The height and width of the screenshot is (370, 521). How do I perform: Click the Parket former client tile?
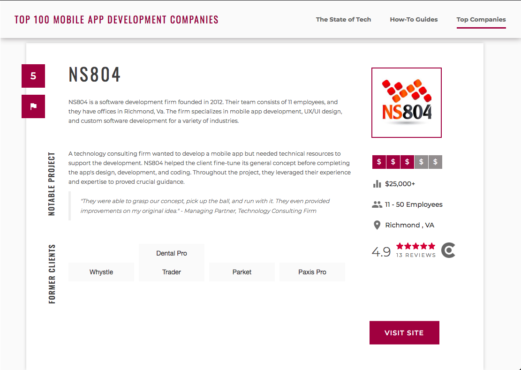coord(242,272)
